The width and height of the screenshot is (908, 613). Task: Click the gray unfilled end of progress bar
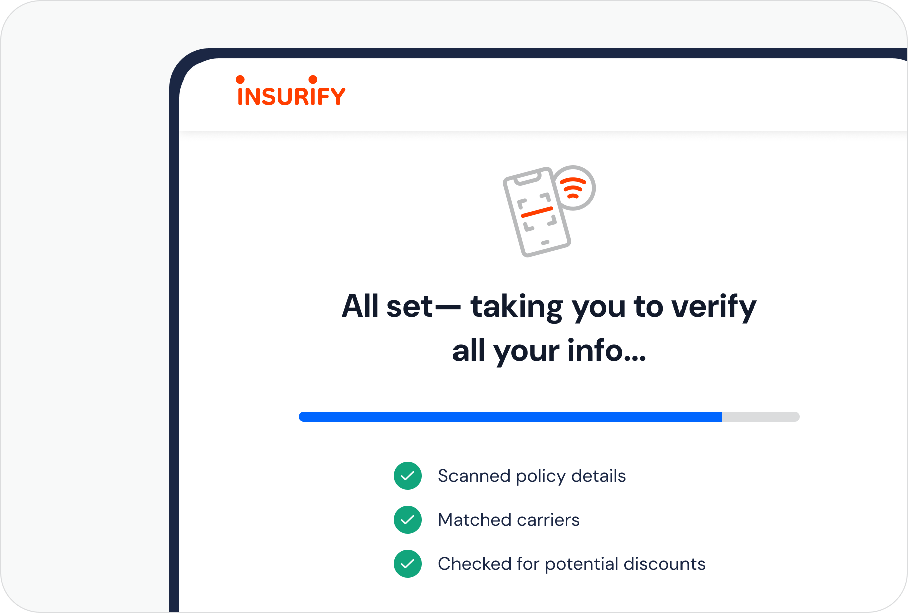(x=760, y=417)
